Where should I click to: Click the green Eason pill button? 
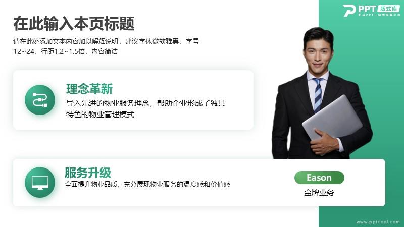pyautogui.click(x=319, y=178)
